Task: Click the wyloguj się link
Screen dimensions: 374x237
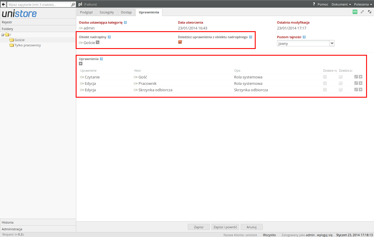Action: tap(325, 235)
